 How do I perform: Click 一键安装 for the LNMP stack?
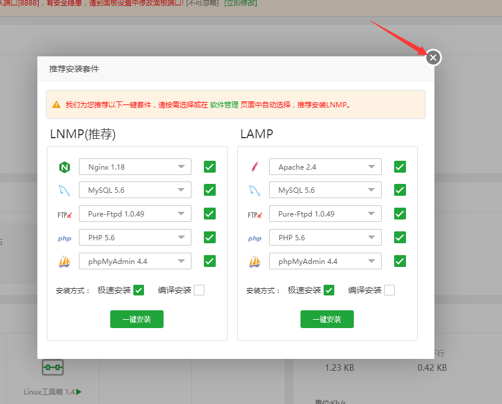pos(136,319)
